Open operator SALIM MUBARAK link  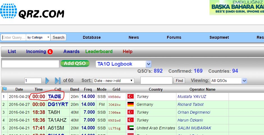pos(194,128)
